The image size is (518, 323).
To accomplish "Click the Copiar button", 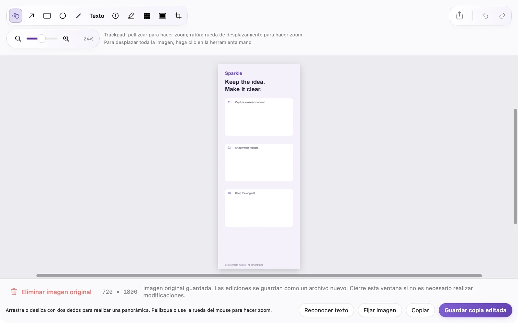I will click(420, 310).
